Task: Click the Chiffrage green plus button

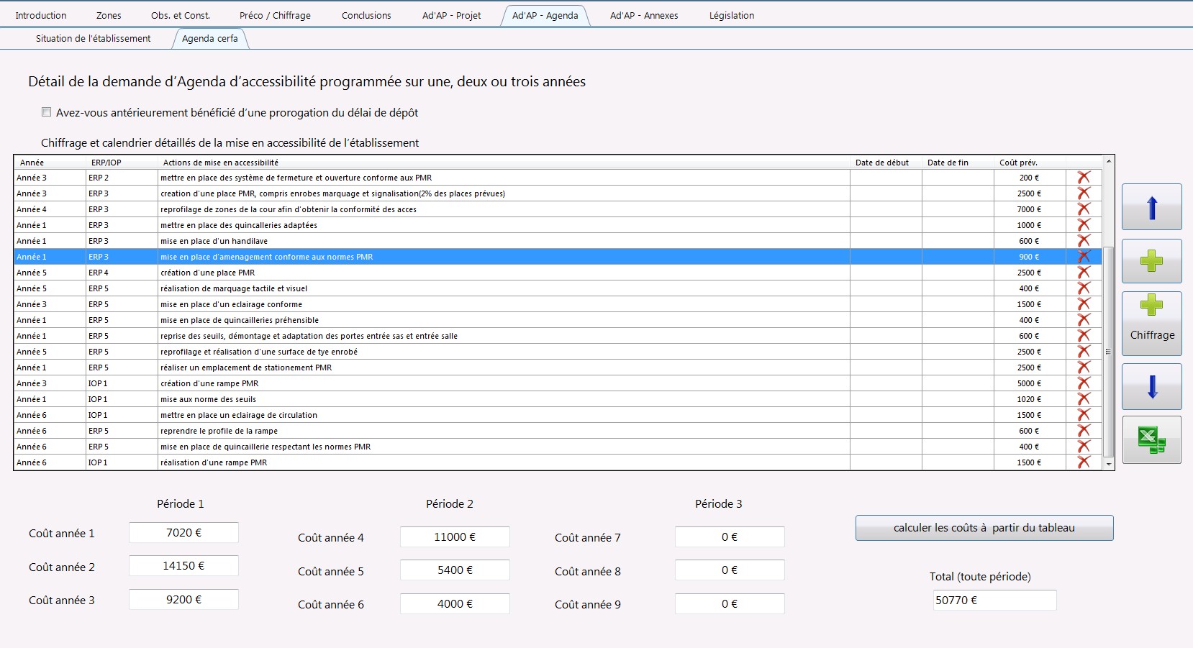Action: 1151,324
